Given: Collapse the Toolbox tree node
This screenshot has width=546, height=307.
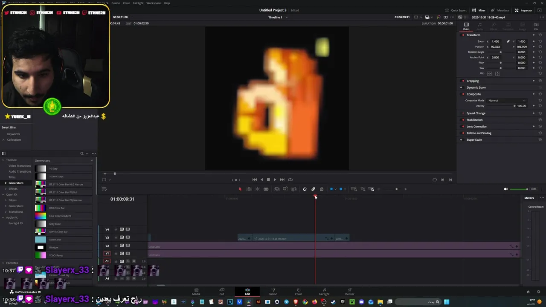Looking at the screenshot, I should (3, 160).
